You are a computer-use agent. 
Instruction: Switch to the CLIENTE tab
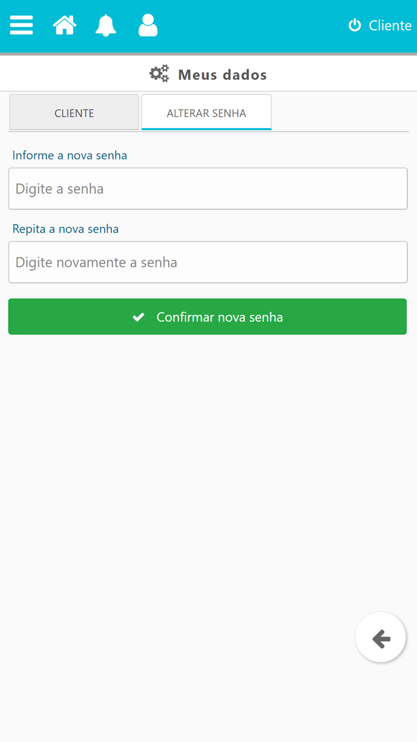coord(74,112)
